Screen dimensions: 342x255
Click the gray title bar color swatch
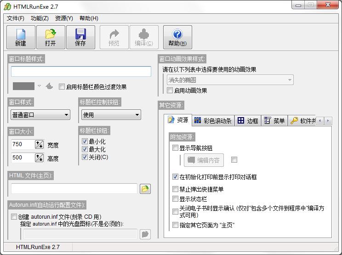[x=23, y=86]
